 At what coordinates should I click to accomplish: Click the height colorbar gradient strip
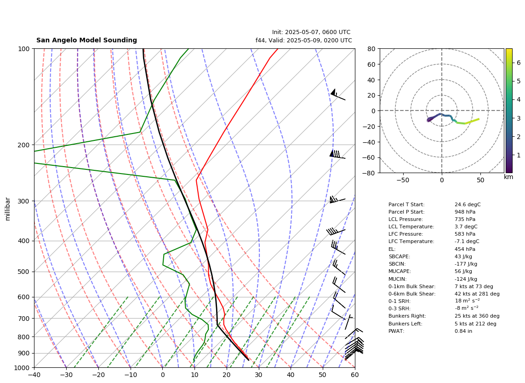click(x=509, y=110)
